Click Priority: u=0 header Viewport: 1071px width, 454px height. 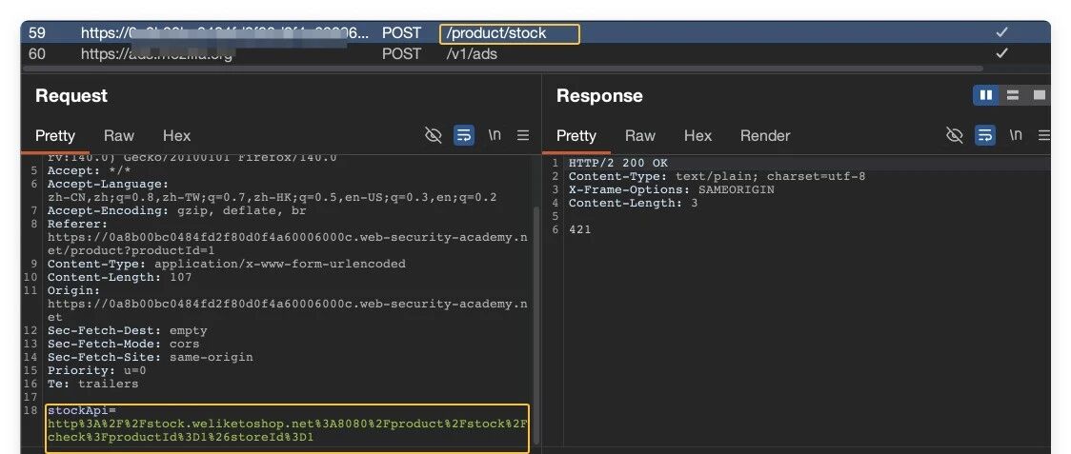coord(96,370)
